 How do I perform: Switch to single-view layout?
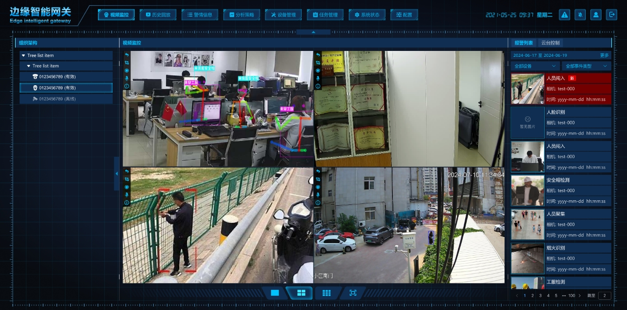(275, 293)
